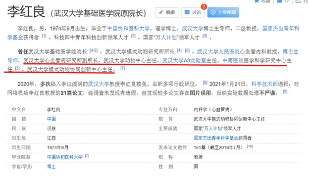The height and width of the screenshot is (178, 309).
Task: Click the 上传视频 upload video button
Action: [x=223, y=12]
